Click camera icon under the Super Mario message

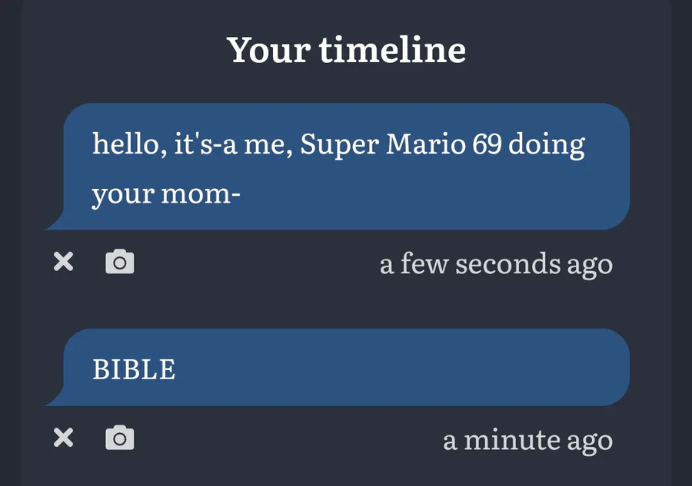coord(120,262)
